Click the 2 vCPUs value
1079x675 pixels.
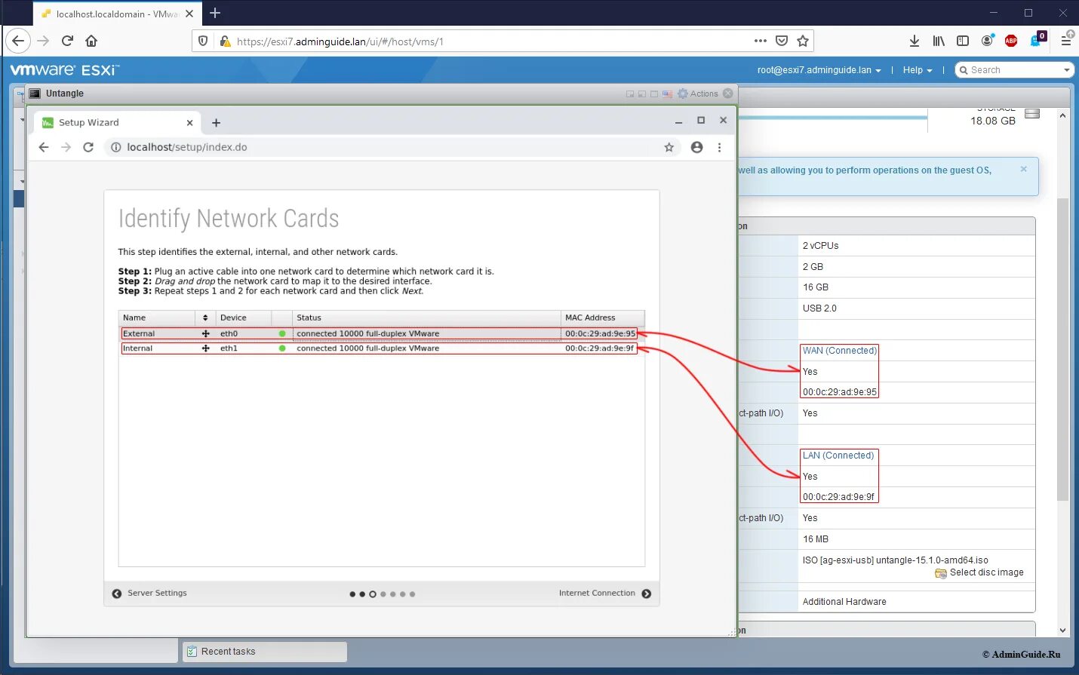tap(820, 246)
